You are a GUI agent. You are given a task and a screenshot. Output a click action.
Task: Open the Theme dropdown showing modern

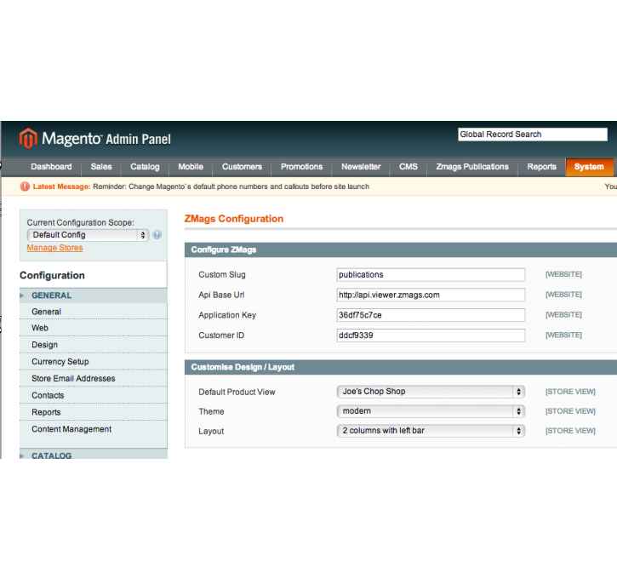[x=431, y=411]
